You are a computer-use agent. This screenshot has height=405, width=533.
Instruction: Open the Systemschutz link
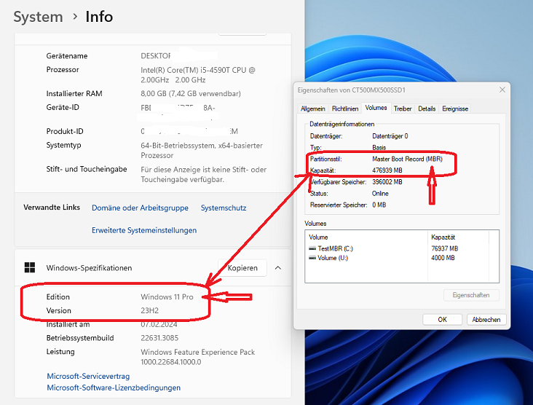click(224, 208)
